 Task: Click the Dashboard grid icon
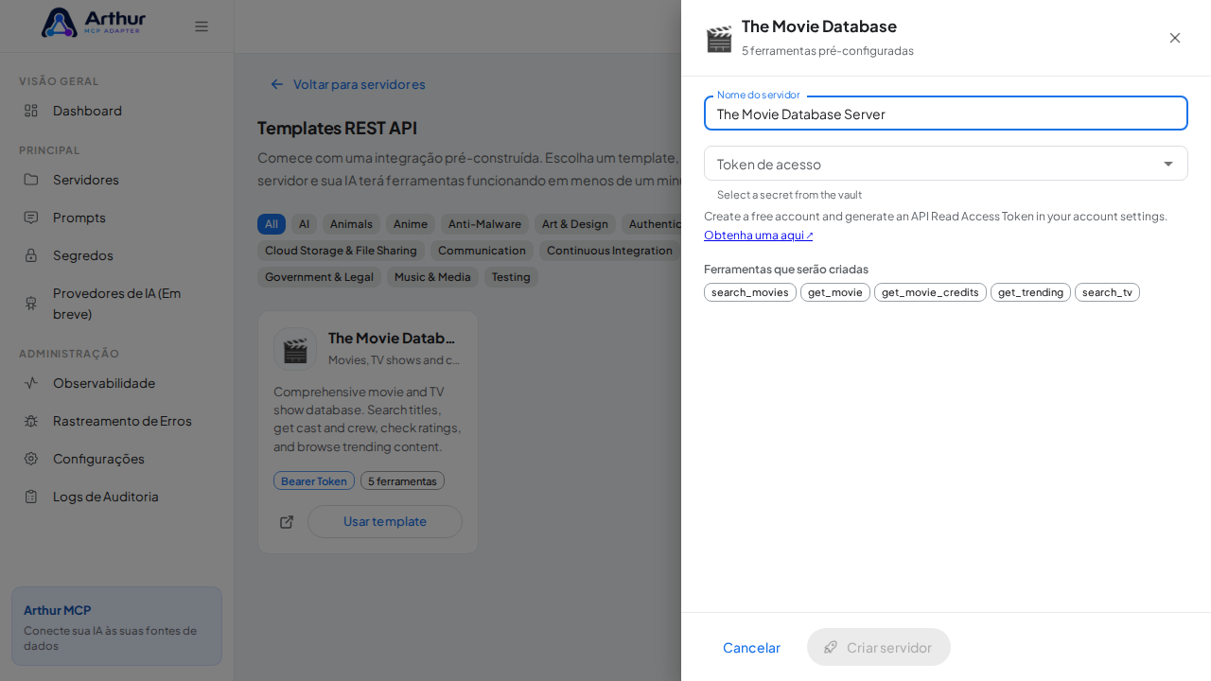(31, 111)
